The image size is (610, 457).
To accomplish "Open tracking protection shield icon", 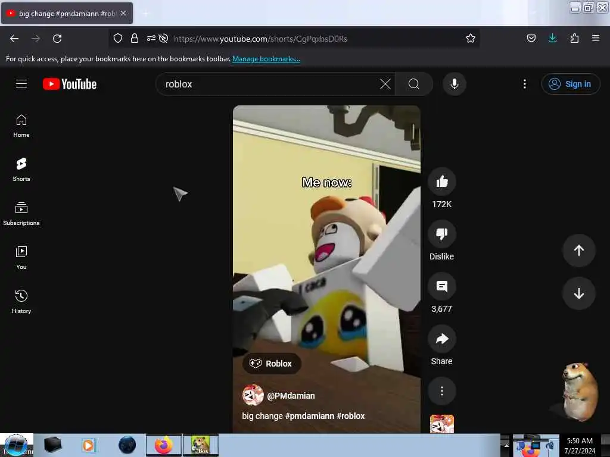I will tap(118, 38).
